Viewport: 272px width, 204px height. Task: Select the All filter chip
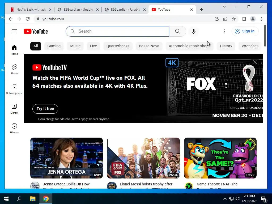pyautogui.click(x=36, y=46)
